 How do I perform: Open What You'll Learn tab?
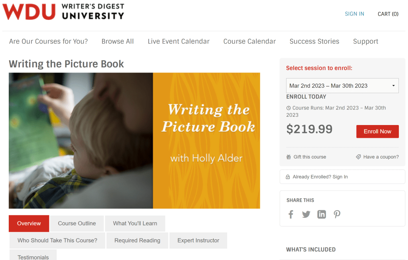tap(135, 223)
